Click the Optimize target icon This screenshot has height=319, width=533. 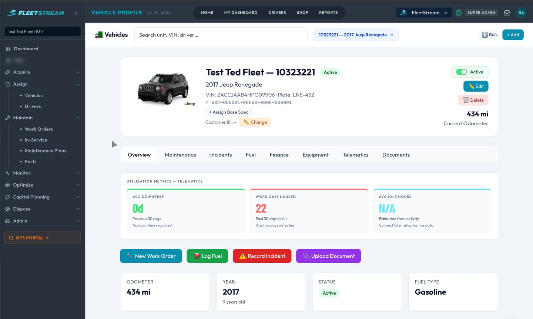(8, 185)
